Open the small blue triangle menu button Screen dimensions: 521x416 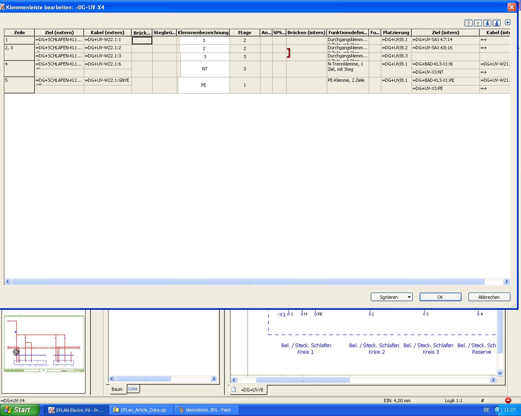tap(508, 23)
